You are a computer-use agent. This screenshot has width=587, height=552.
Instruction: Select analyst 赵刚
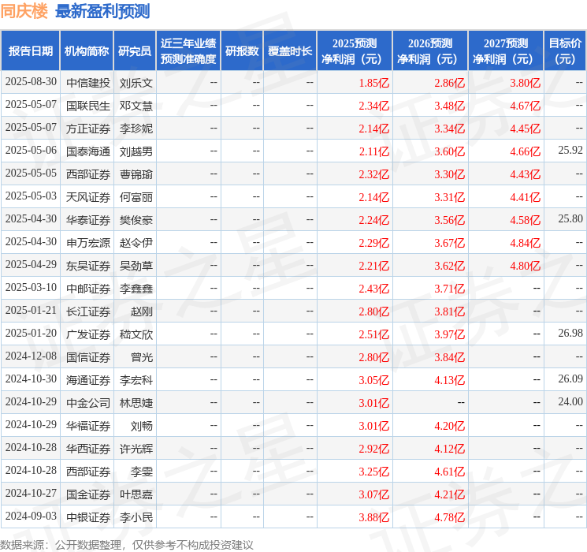142,311
